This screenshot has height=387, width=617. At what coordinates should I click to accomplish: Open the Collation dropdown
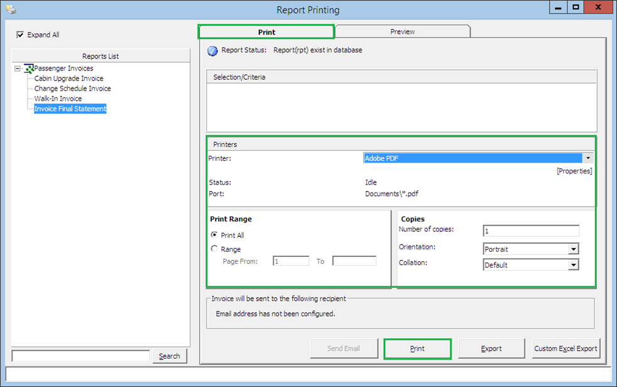tap(573, 264)
